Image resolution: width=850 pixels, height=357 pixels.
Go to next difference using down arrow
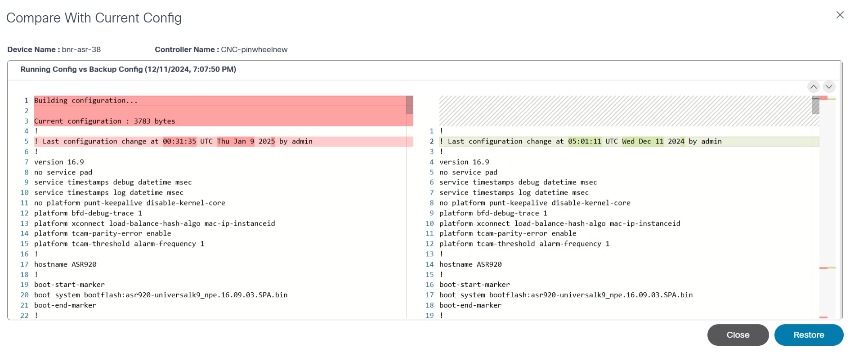[829, 87]
